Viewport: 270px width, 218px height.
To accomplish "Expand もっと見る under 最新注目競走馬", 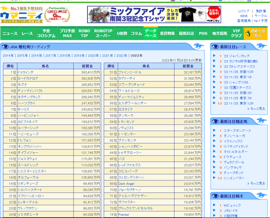I will [256, 183].
